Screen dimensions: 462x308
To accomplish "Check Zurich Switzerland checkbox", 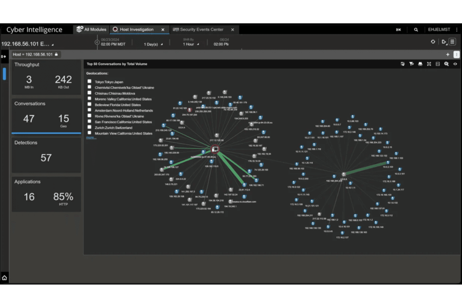I will pyautogui.click(x=89, y=127).
